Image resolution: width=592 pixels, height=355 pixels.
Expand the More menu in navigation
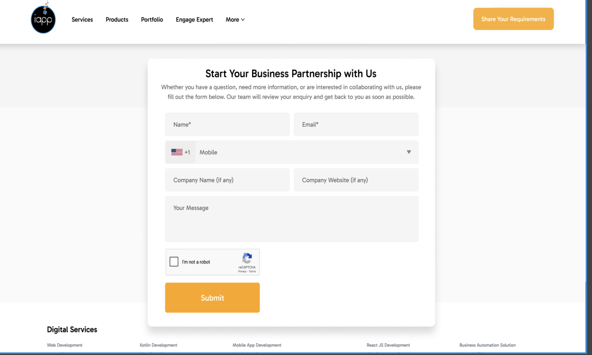point(235,20)
